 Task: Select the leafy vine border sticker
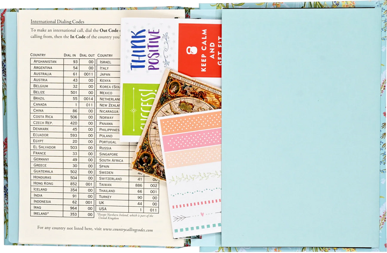[194, 177]
